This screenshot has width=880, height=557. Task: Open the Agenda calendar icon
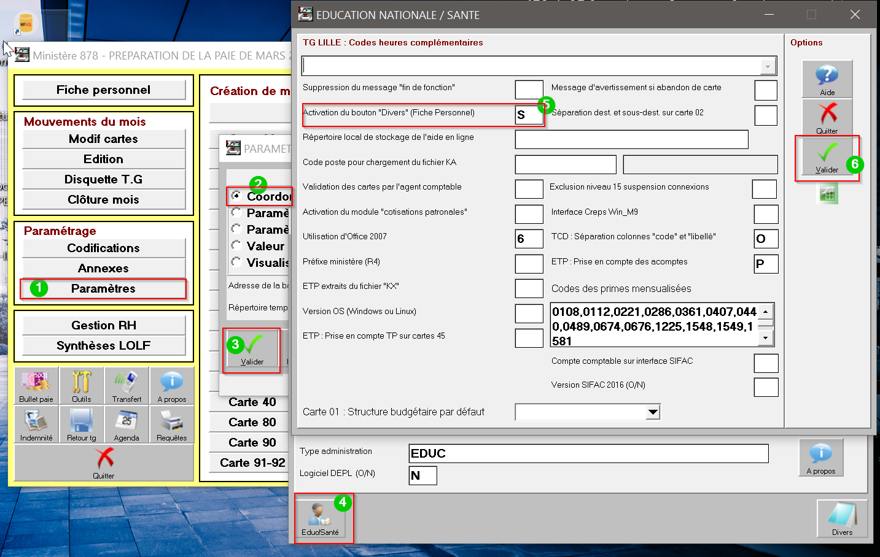pos(127,424)
